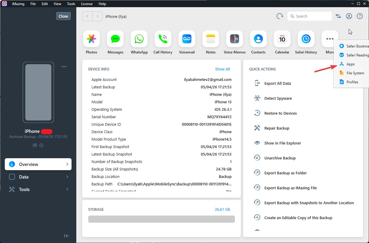Choose File System from the popup
This screenshot has height=243, width=369.
pyautogui.click(x=351, y=73)
